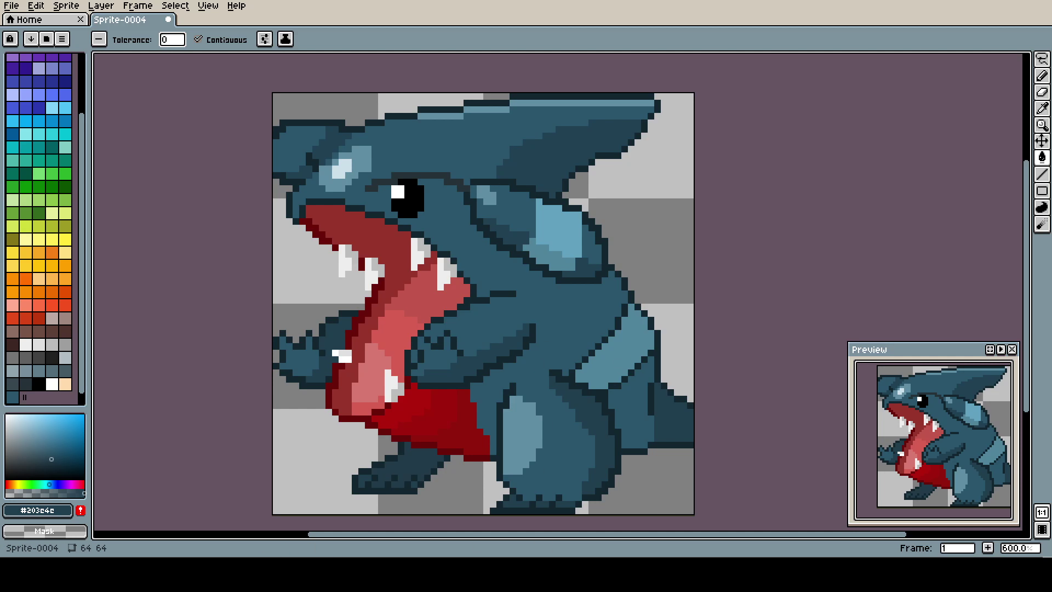
Task: Select the Zoom magnifier tool
Action: click(1042, 125)
